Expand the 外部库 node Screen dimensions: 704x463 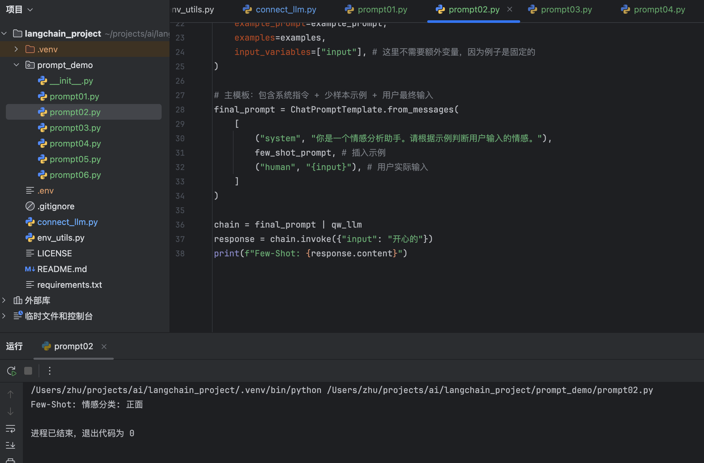4,300
